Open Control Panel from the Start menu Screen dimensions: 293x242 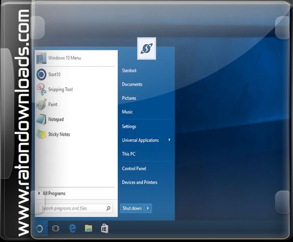tap(134, 169)
